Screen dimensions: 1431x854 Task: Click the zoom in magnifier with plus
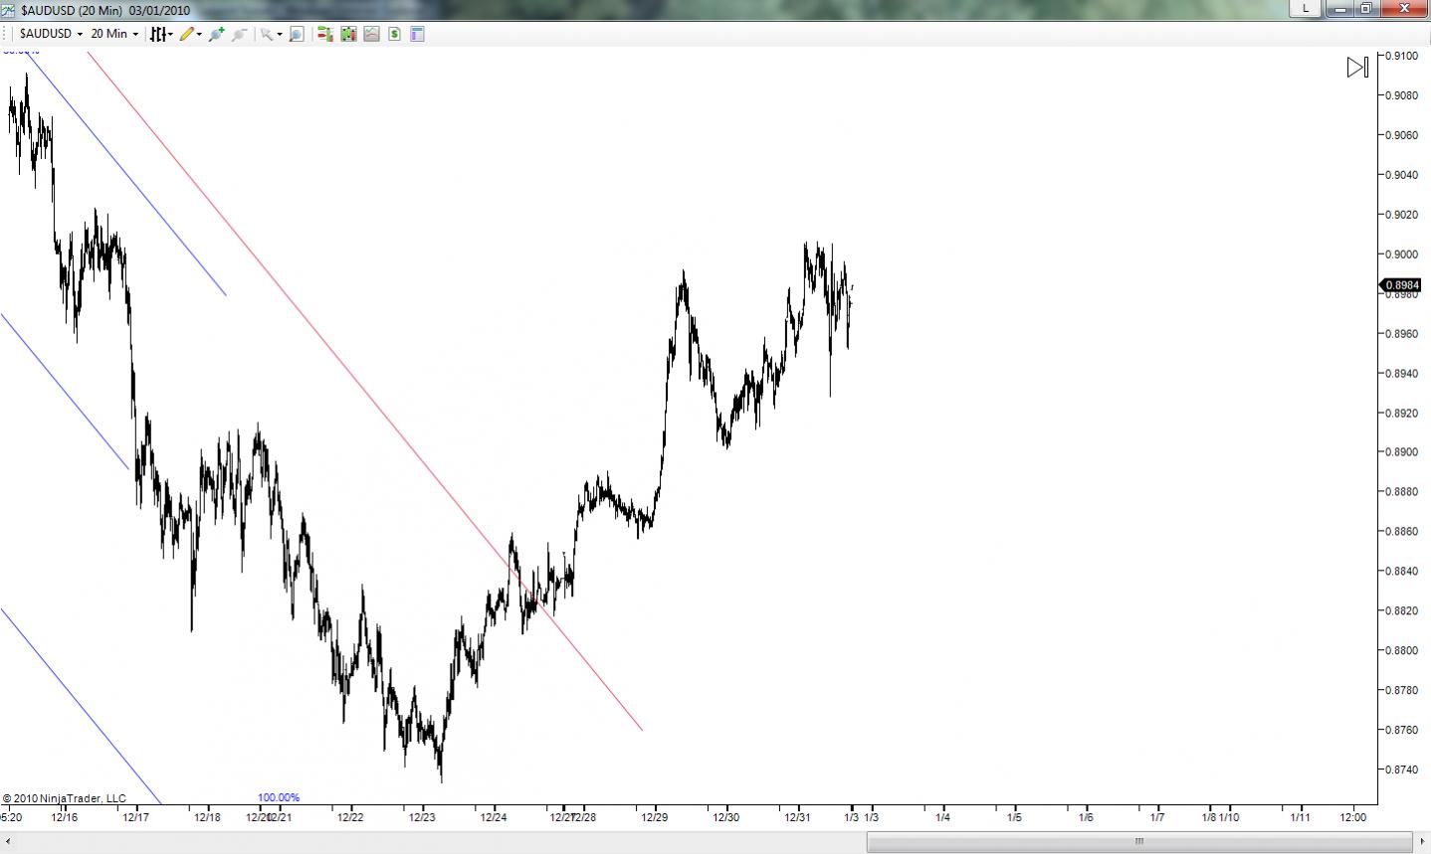(216, 34)
